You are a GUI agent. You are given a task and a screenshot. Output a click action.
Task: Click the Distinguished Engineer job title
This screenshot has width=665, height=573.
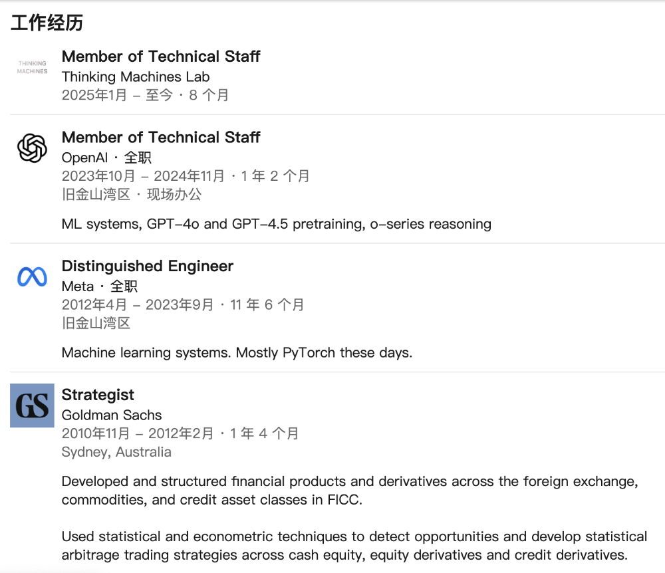point(148,267)
